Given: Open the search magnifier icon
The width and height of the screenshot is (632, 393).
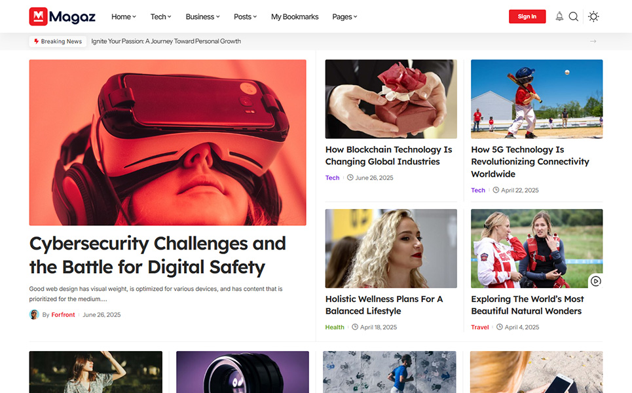Looking at the screenshot, I should pos(573,16).
